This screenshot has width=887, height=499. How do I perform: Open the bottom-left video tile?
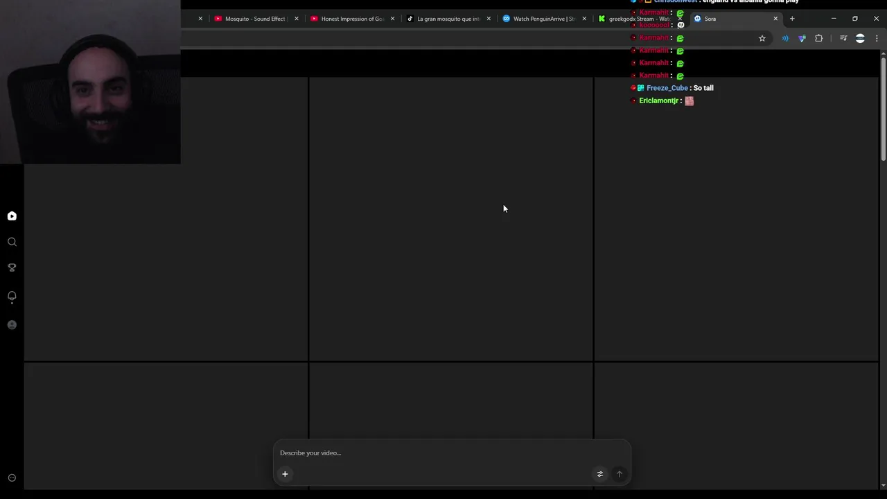(x=166, y=426)
